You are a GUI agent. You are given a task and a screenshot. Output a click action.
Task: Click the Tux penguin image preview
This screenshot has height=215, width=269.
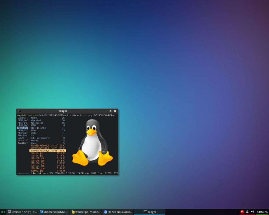point(93,142)
